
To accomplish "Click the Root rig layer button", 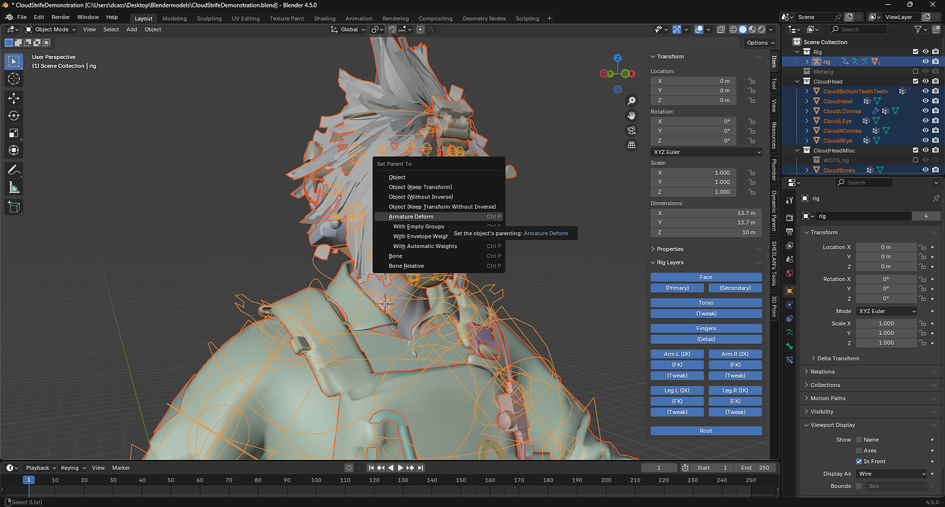I will 706,431.
